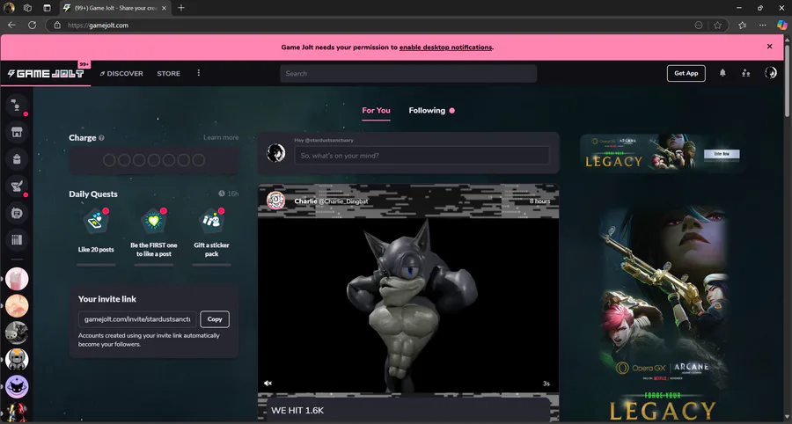Click enable desktop notifications link
The width and height of the screenshot is (792, 424).
[x=445, y=48]
